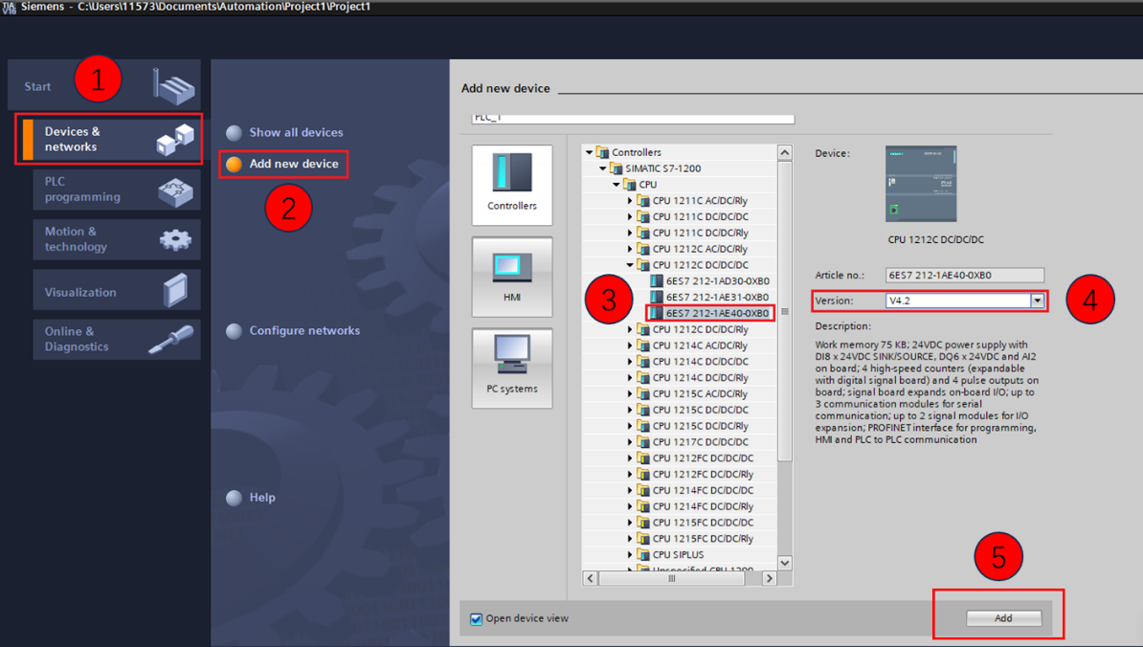Select CPU 1212FC DC/DC/Rly folder
The image size is (1143, 647).
click(x=695, y=474)
